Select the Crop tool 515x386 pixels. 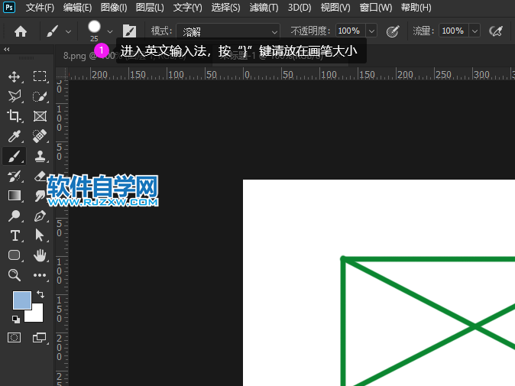(14, 116)
